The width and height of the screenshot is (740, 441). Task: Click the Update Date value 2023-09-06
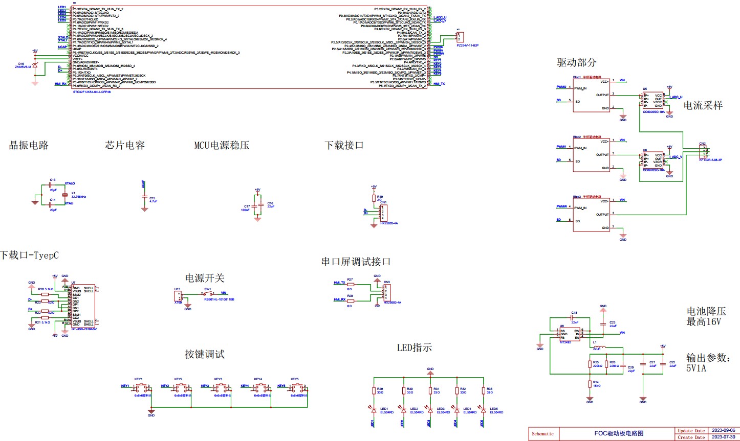(x=724, y=431)
